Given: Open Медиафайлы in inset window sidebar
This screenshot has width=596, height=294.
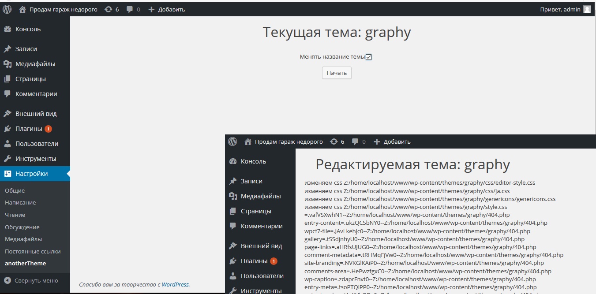Looking at the screenshot, I should point(261,196).
